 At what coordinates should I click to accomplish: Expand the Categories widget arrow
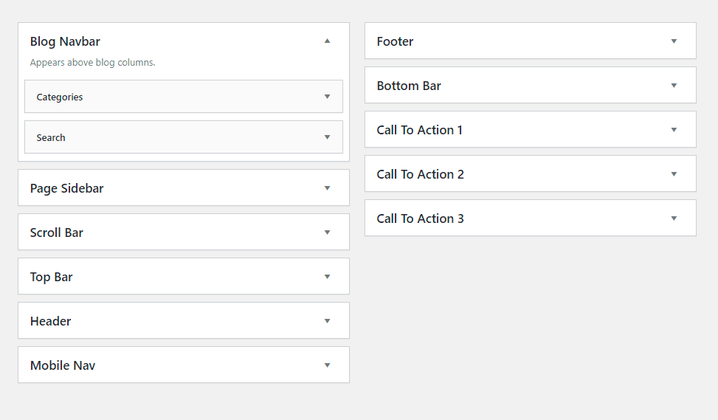click(x=328, y=97)
